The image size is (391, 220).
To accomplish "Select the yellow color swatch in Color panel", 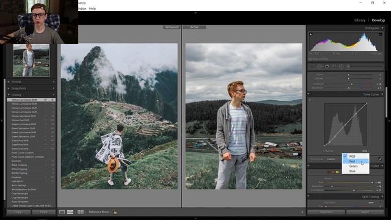I will tap(337, 172).
